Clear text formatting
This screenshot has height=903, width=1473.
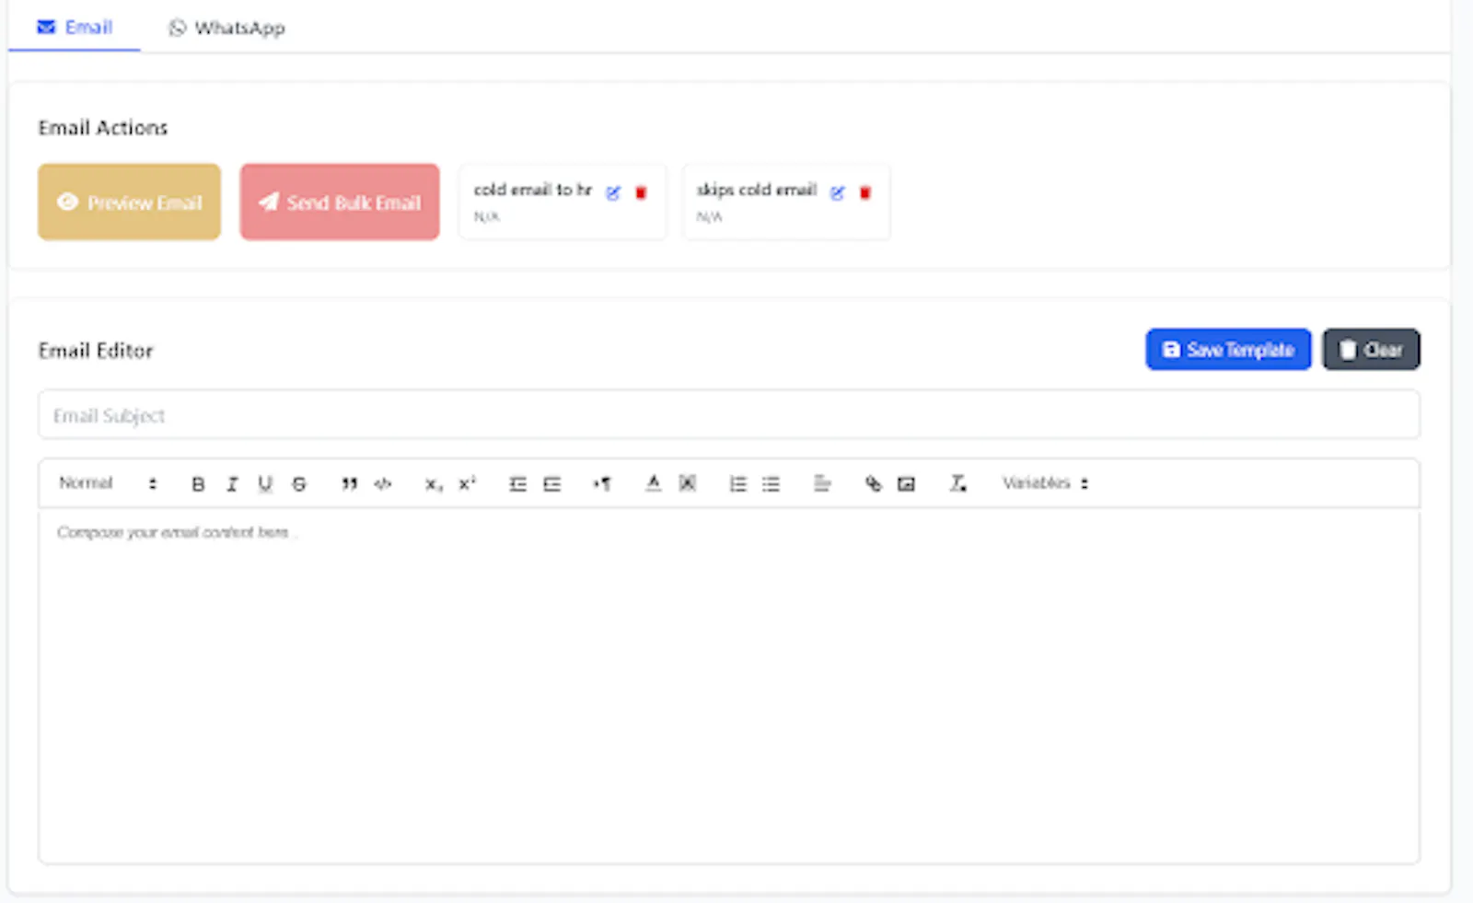point(958,483)
